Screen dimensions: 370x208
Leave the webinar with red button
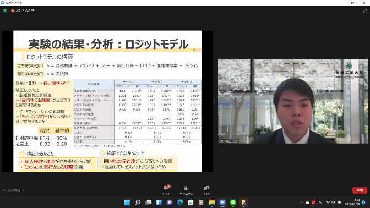(360, 190)
